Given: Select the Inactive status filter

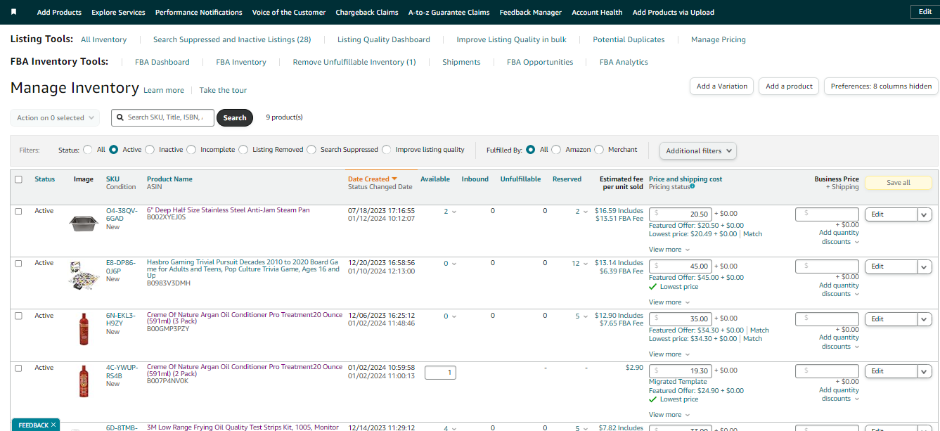Looking at the screenshot, I should [150, 150].
